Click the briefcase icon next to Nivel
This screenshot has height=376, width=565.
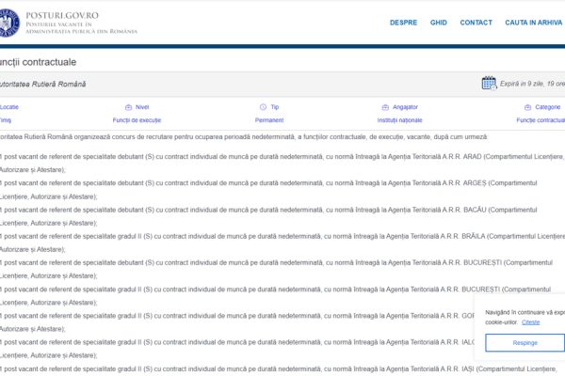click(128, 107)
